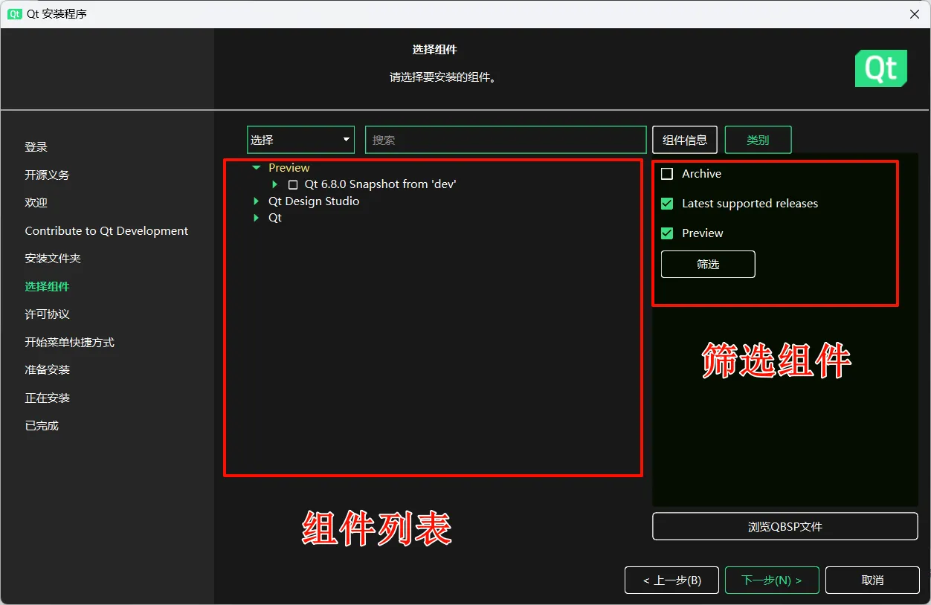Click the Qt logo in the top-right corner
Image resolution: width=931 pixels, height=605 pixels.
(881, 68)
